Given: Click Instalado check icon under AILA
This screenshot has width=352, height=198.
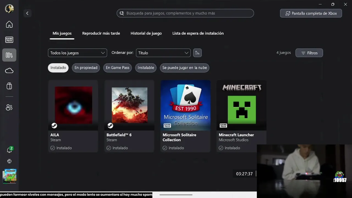Looking at the screenshot, I should [53, 148].
